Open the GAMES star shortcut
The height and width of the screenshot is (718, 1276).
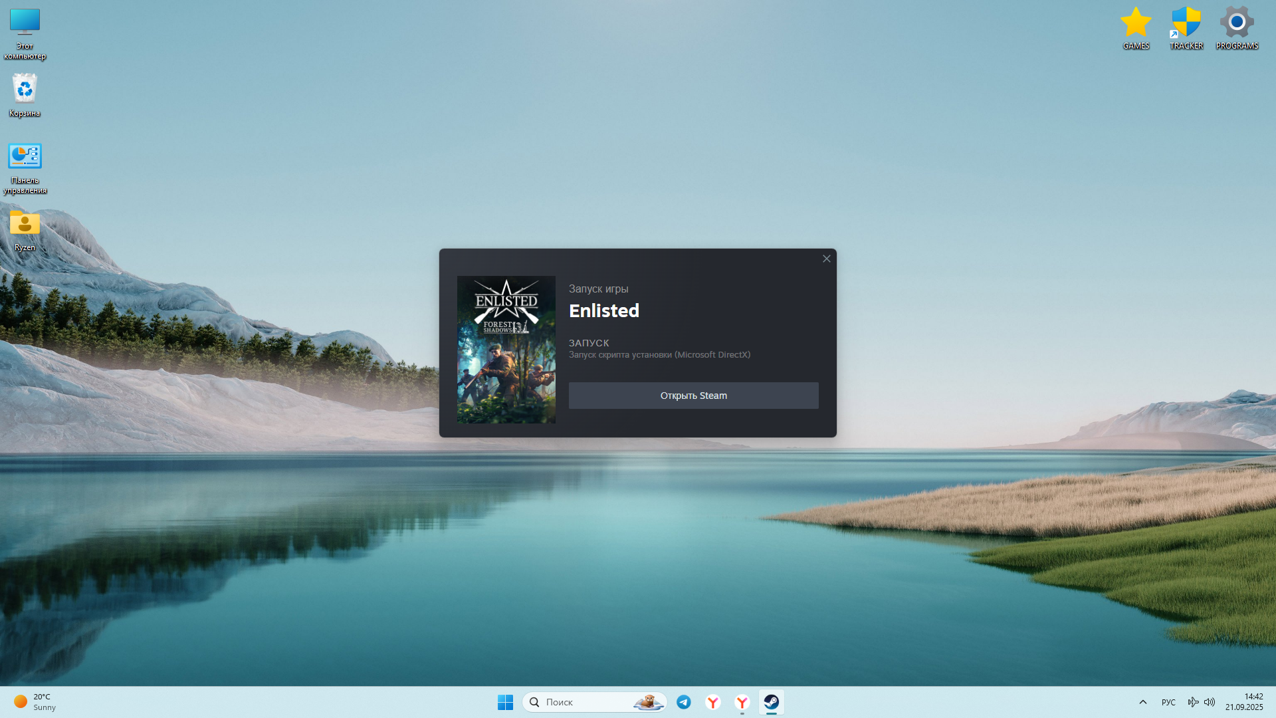[1136, 23]
